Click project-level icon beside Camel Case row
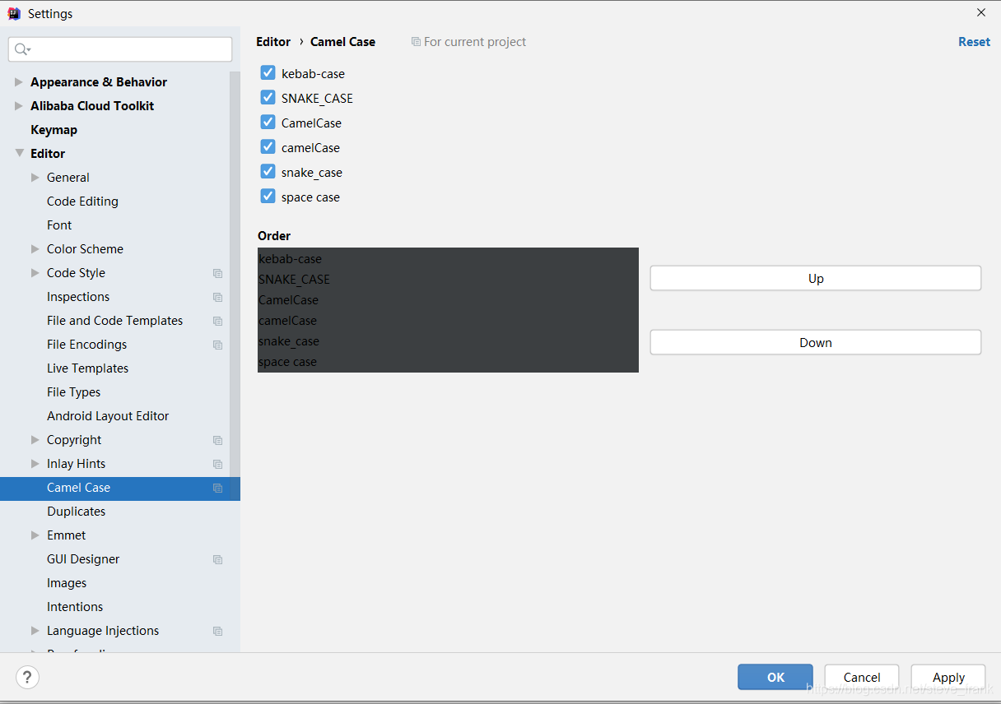 [217, 488]
